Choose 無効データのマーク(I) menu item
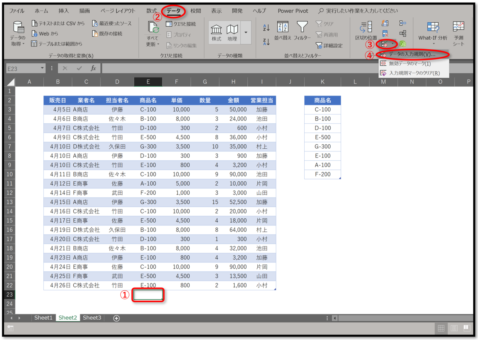478x340 pixels. [x=414, y=63]
